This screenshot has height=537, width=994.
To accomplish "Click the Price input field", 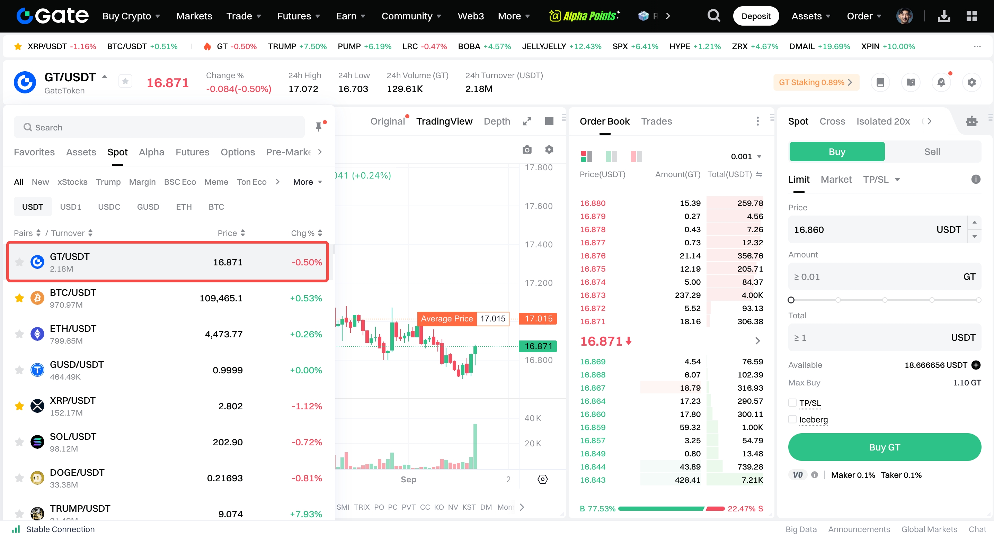I will [861, 230].
